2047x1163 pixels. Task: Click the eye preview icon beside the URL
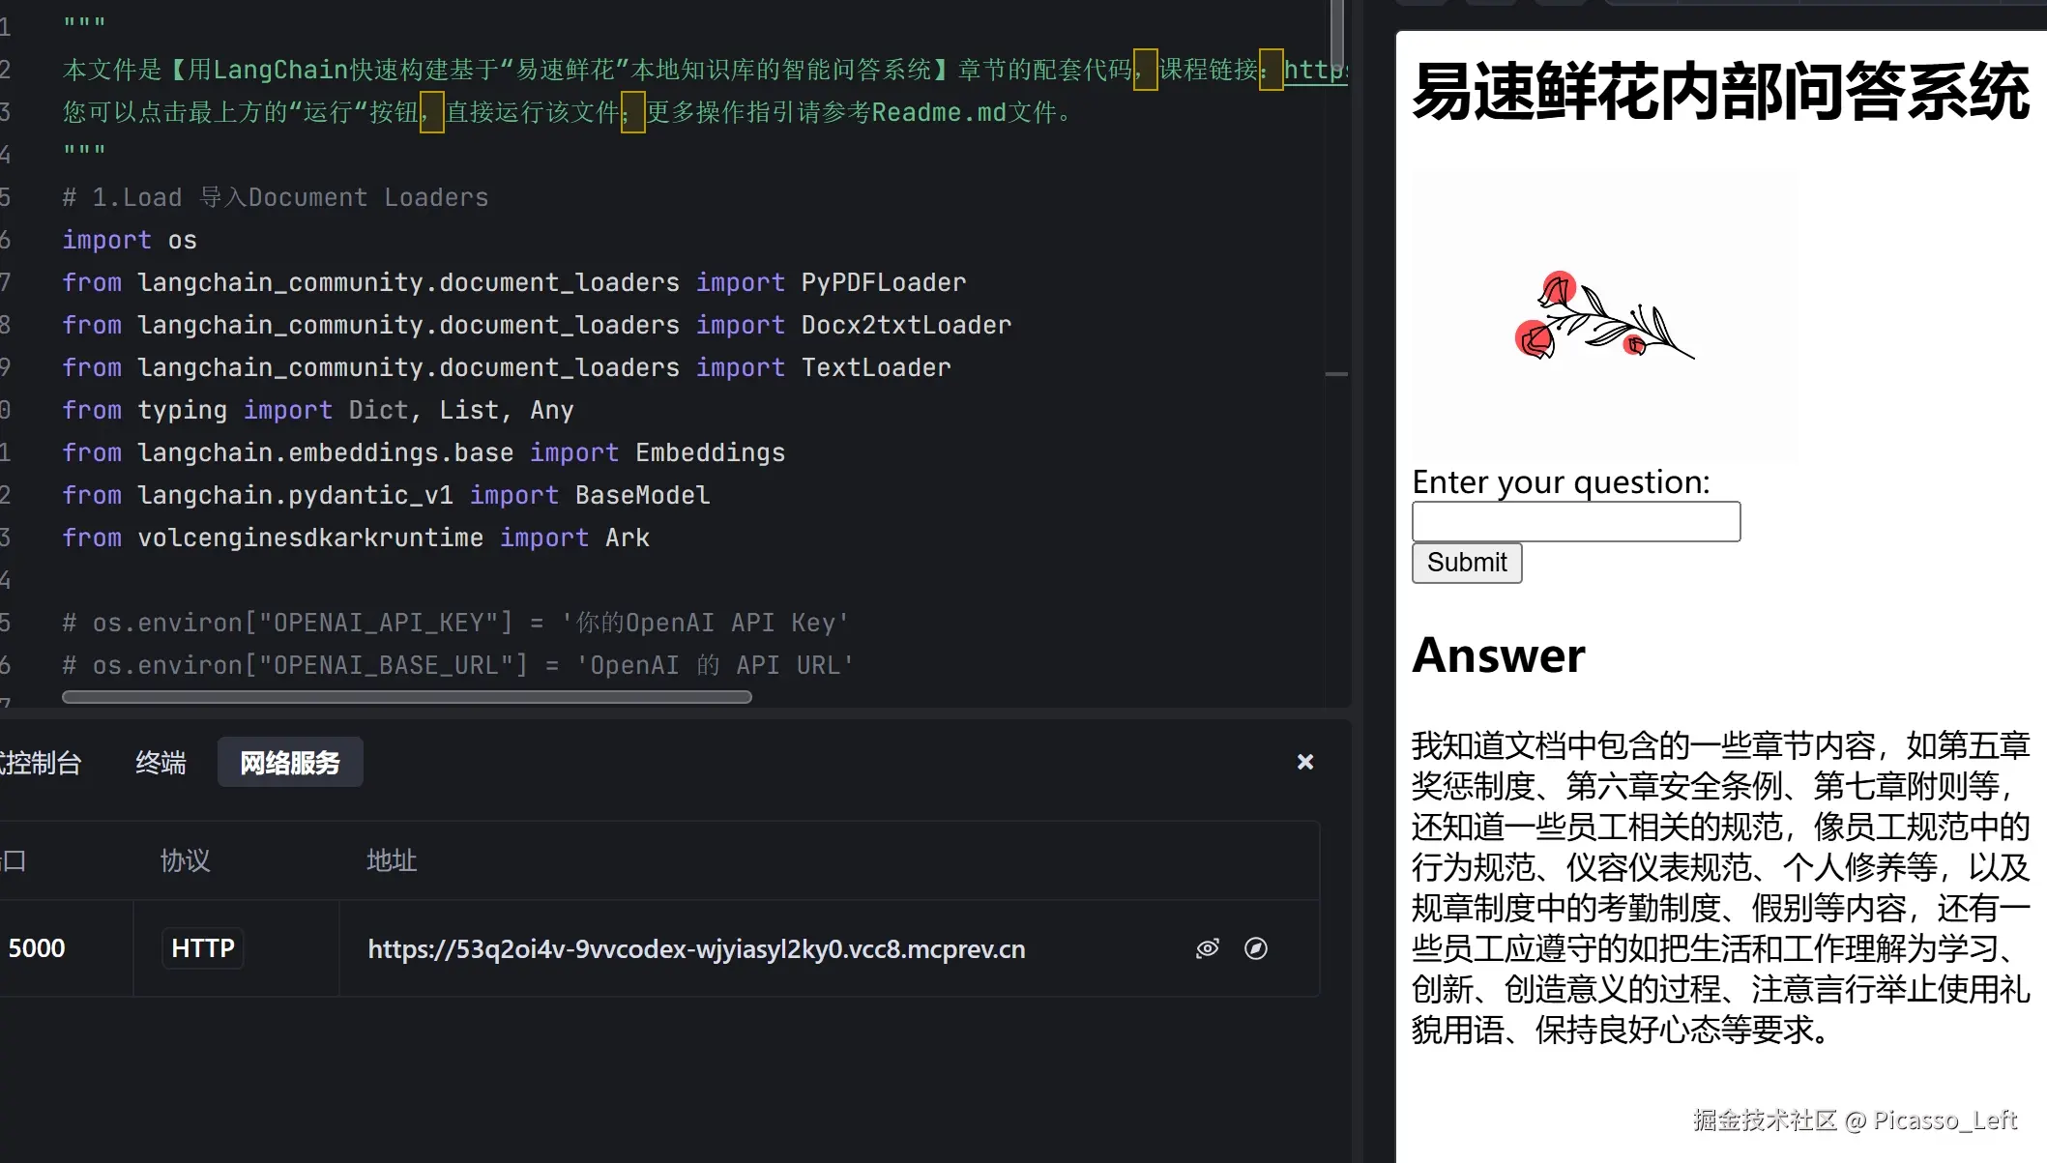[1207, 948]
